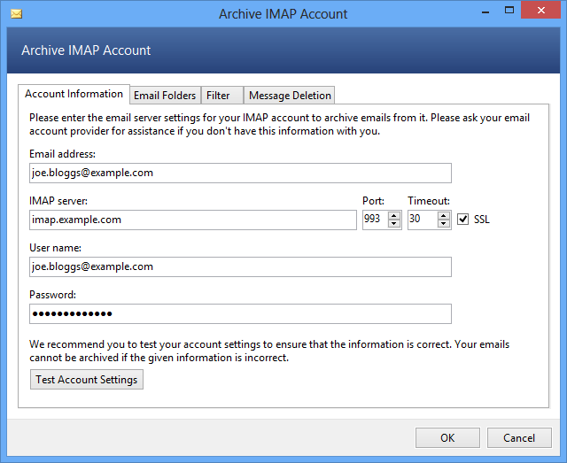Select the Timeout value field

422,220
